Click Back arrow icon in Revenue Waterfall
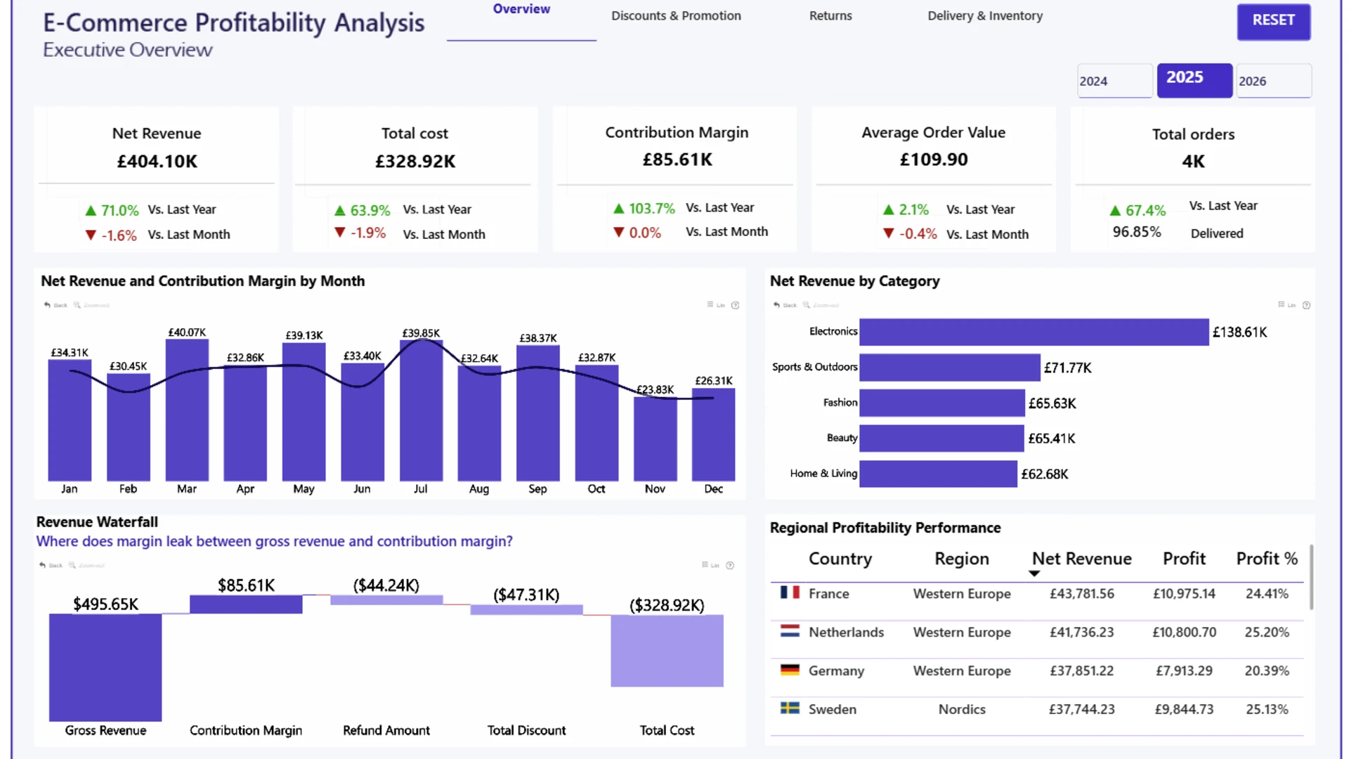Viewport: 1349px width, 759px height. [43, 565]
